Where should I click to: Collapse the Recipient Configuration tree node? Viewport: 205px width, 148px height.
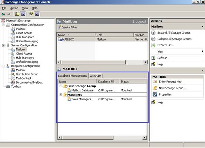point(3,66)
